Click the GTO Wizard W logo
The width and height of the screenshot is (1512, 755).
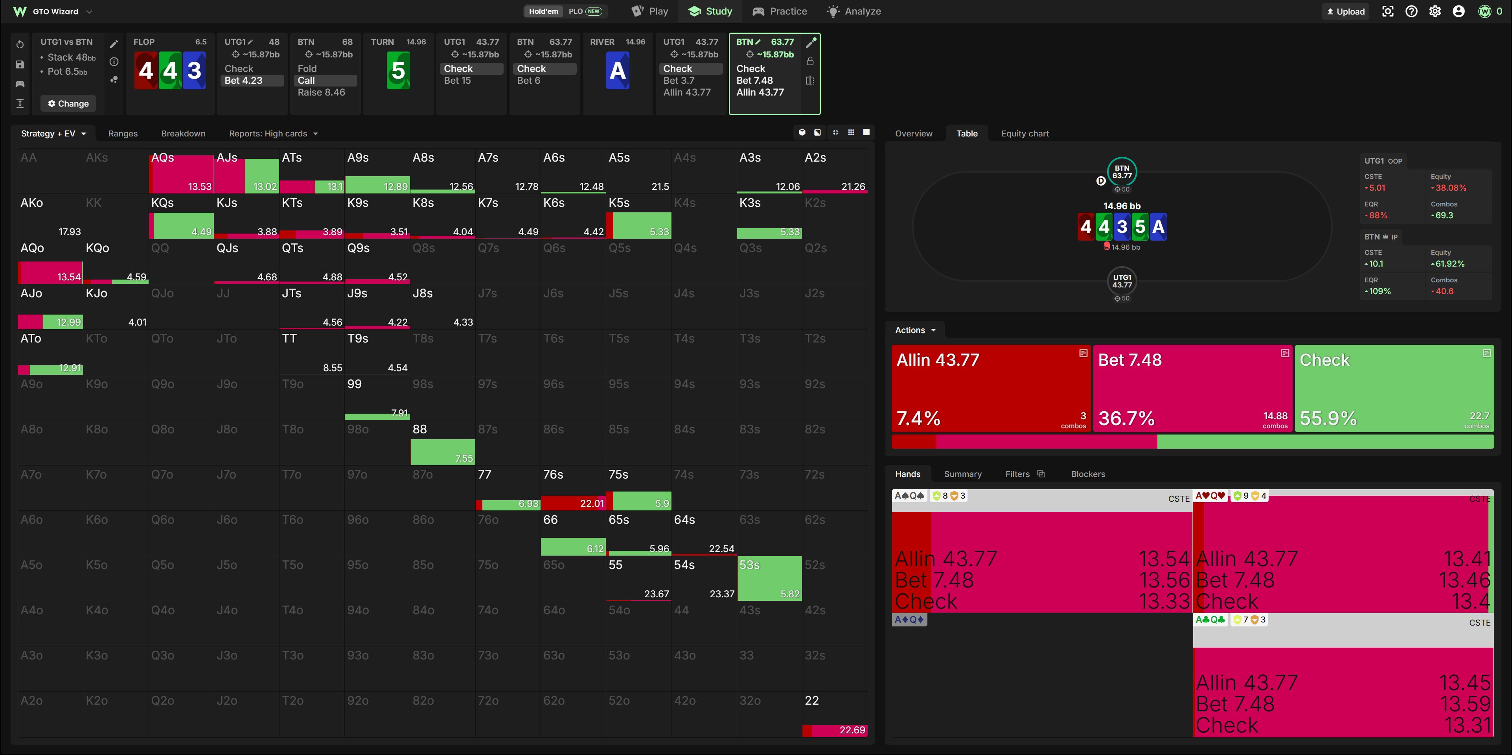point(19,11)
